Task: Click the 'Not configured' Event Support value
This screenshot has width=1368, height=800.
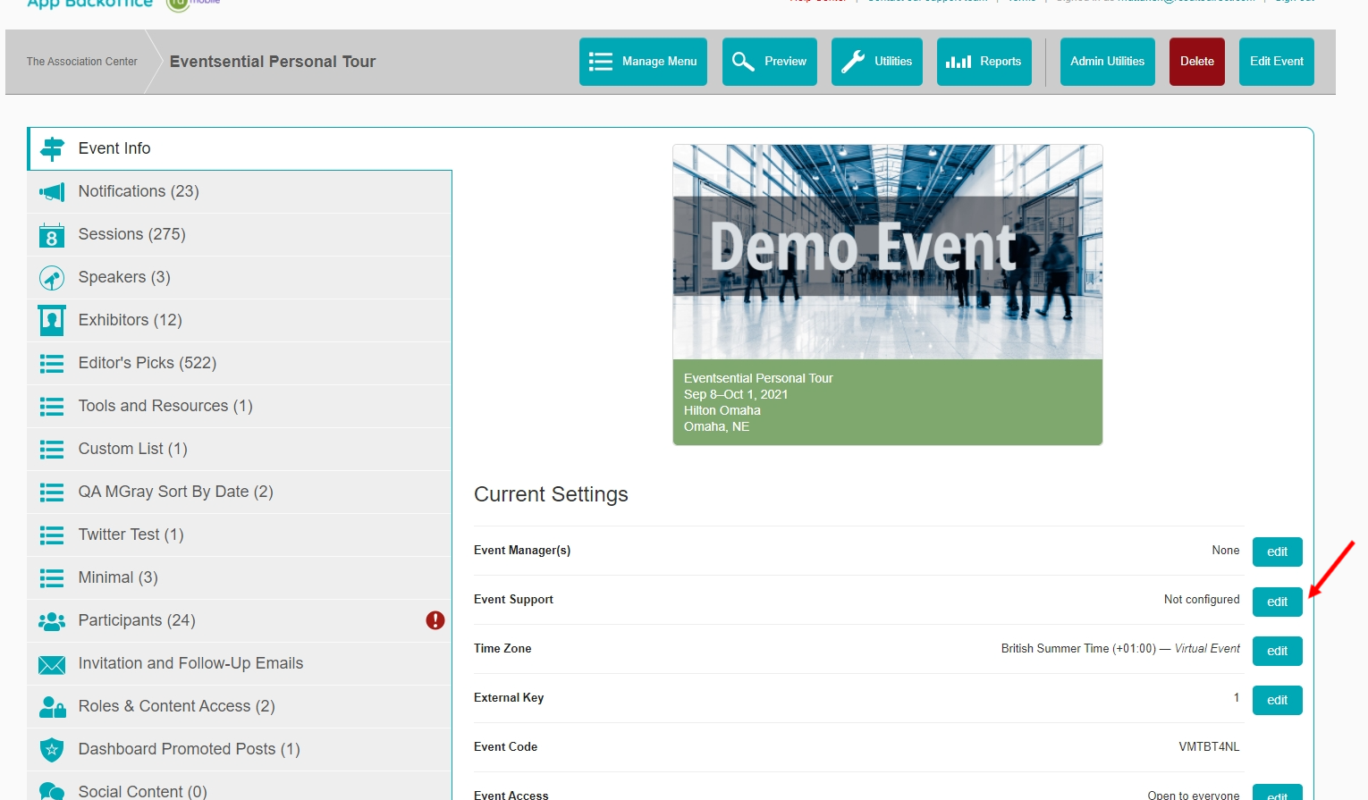Action: coord(1202,600)
